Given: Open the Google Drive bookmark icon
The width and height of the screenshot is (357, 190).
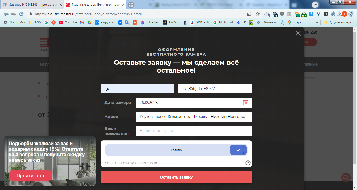Looking at the screenshot, I should [x=89, y=22].
